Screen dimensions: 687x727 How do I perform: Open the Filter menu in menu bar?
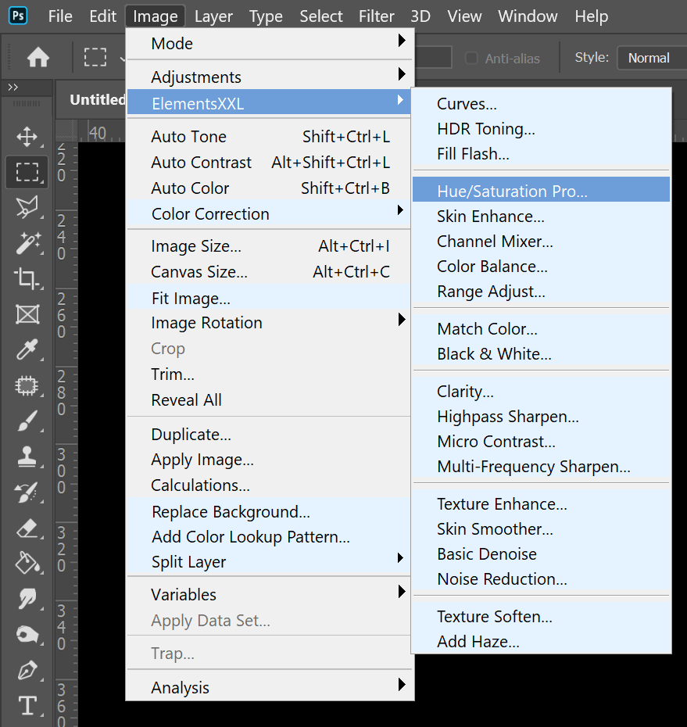[377, 16]
